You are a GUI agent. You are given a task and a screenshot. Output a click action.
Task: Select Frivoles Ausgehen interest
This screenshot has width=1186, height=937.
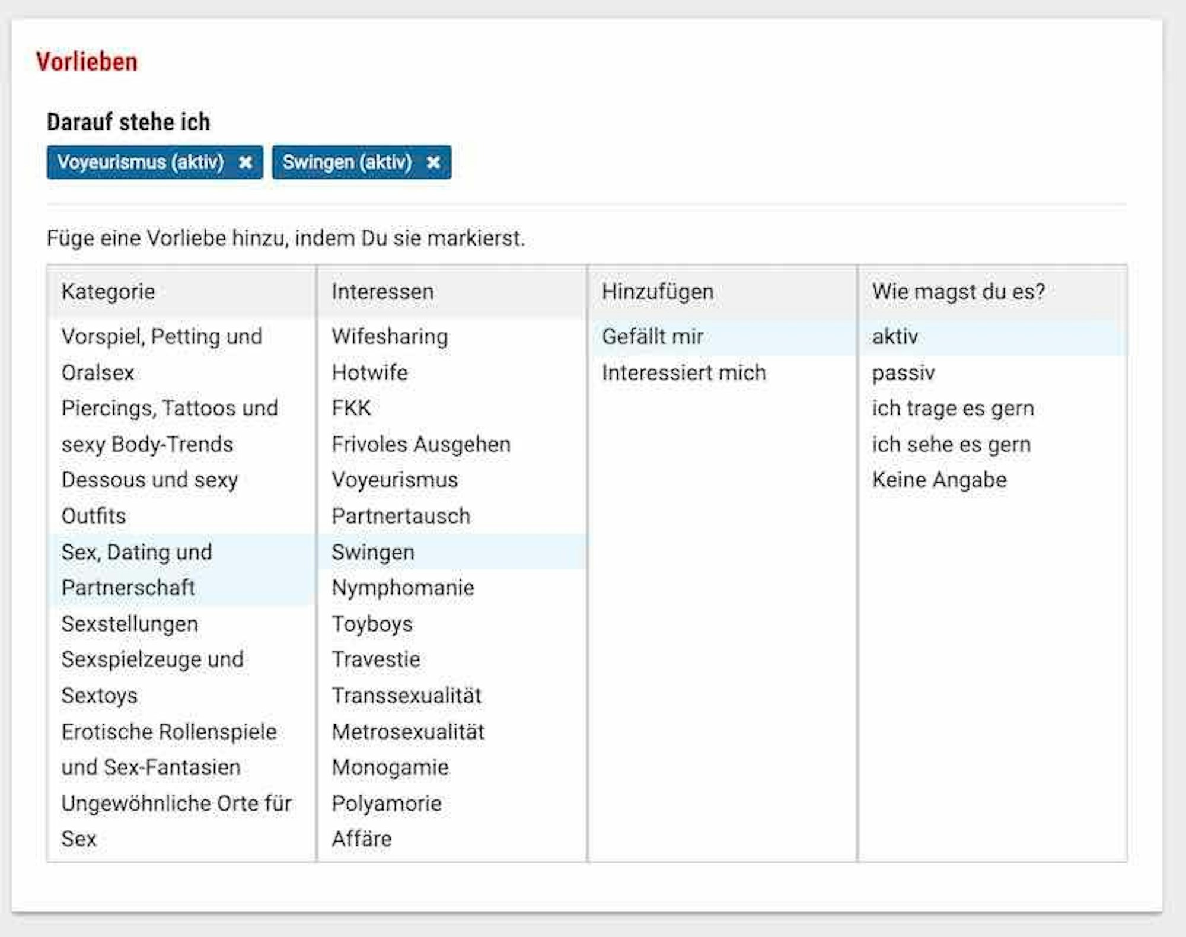click(421, 444)
